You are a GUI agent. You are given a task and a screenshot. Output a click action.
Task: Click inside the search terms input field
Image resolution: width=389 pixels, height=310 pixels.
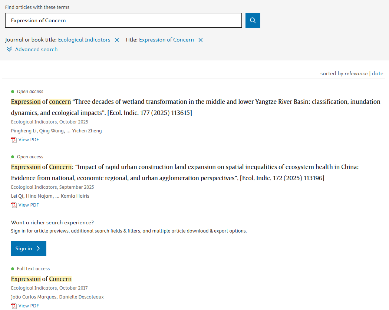click(x=123, y=20)
